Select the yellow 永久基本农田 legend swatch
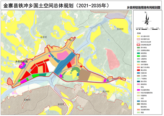This screenshot has height=116, width=164. point(138,36)
